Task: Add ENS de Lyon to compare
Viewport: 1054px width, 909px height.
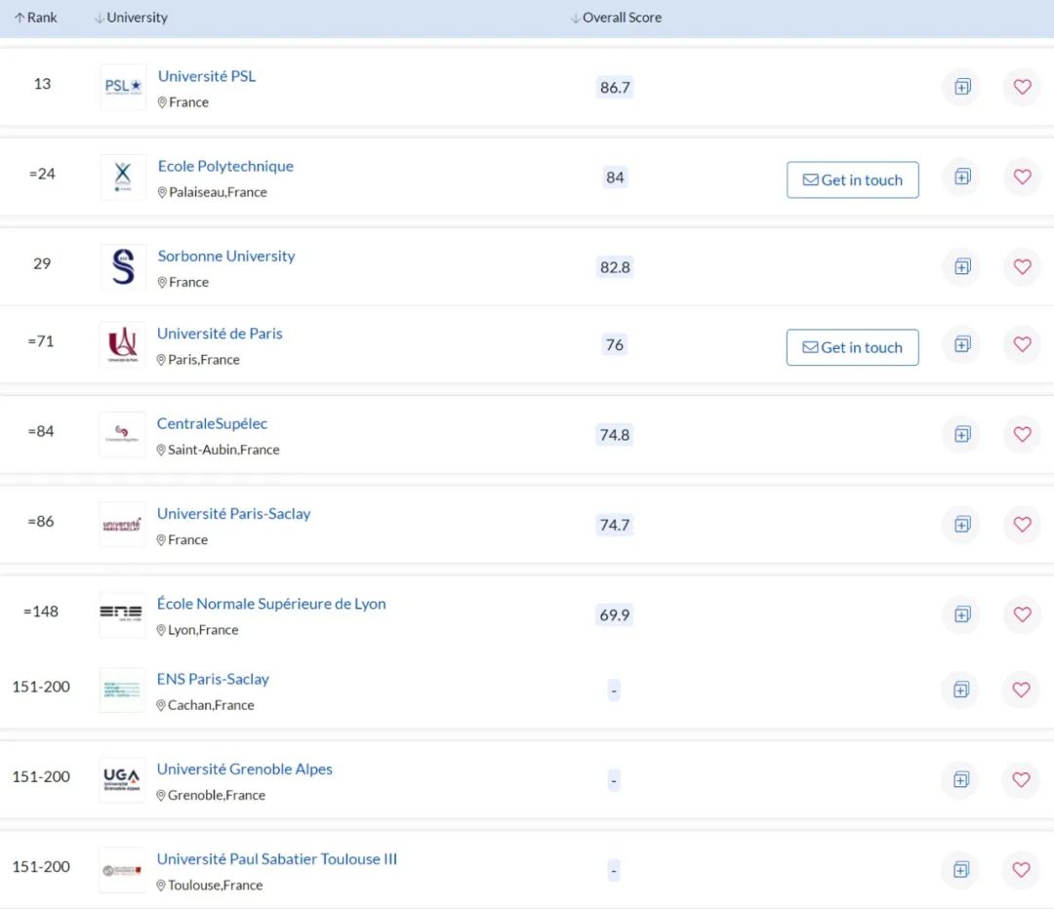Action: point(962,614)
